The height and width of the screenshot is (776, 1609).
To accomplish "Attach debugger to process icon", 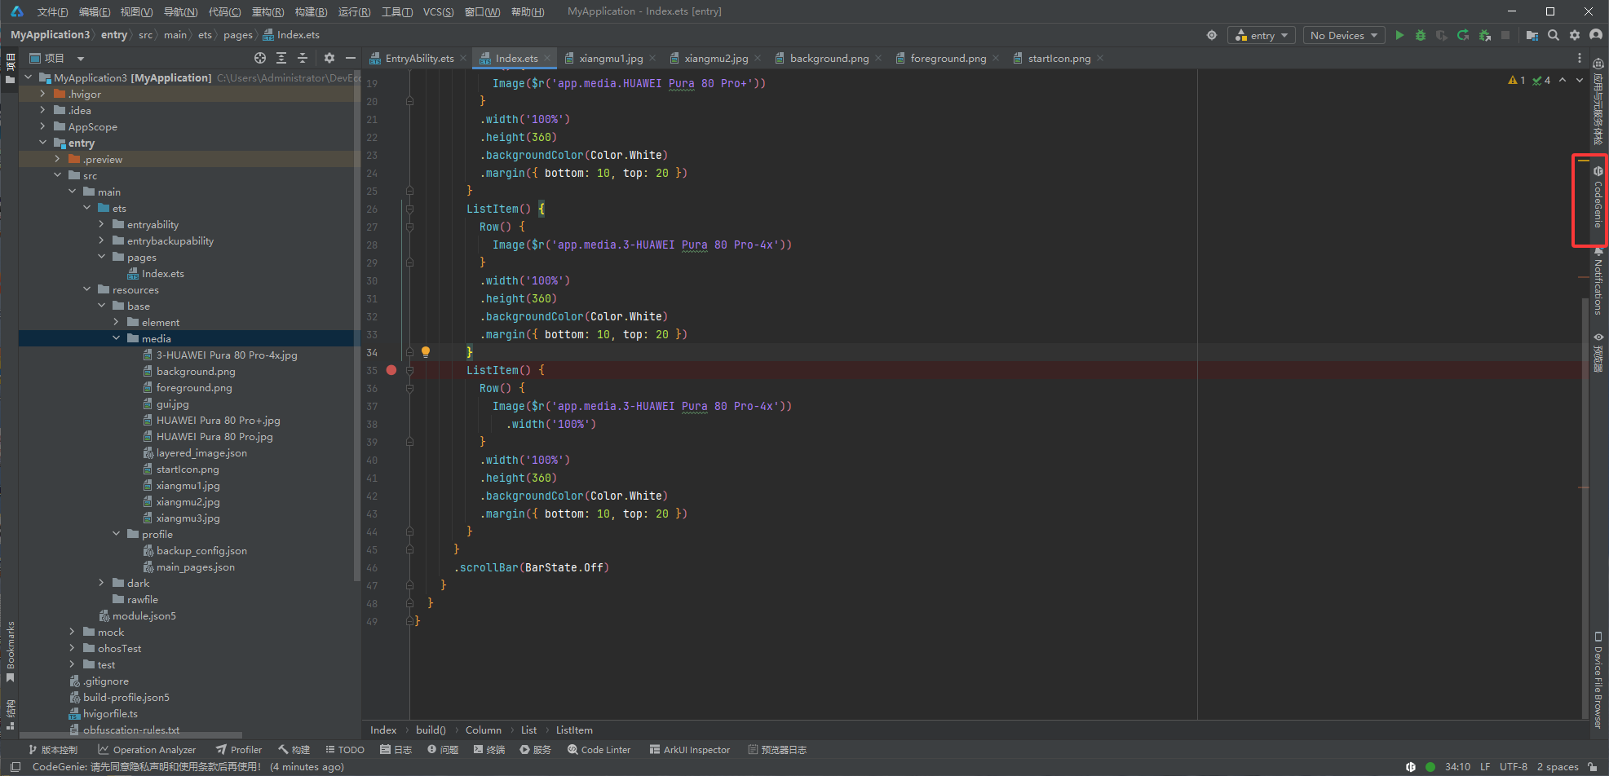I will pos(1485,35).
